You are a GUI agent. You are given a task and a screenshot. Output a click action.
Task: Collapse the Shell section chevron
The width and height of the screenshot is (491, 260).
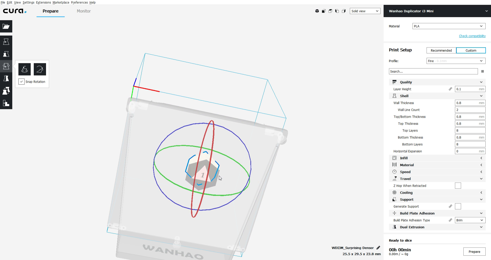(481, 96)
